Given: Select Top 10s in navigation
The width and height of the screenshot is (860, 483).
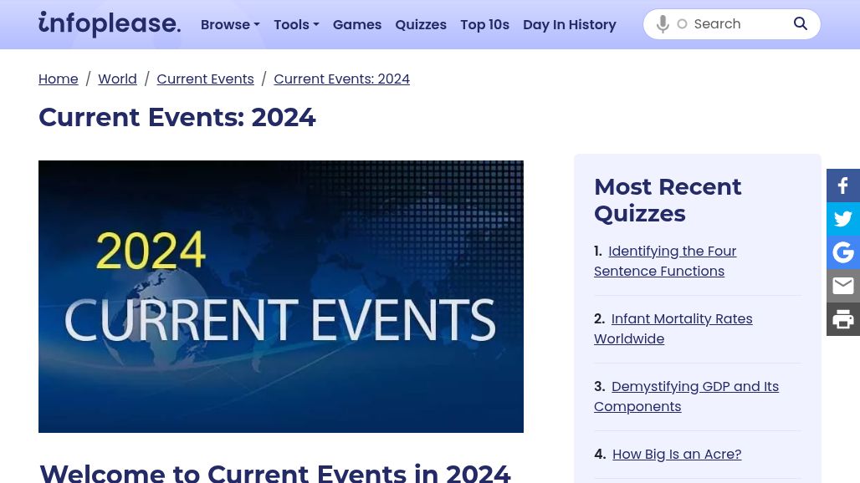Looking at the screenshot, I should (484, 24).
